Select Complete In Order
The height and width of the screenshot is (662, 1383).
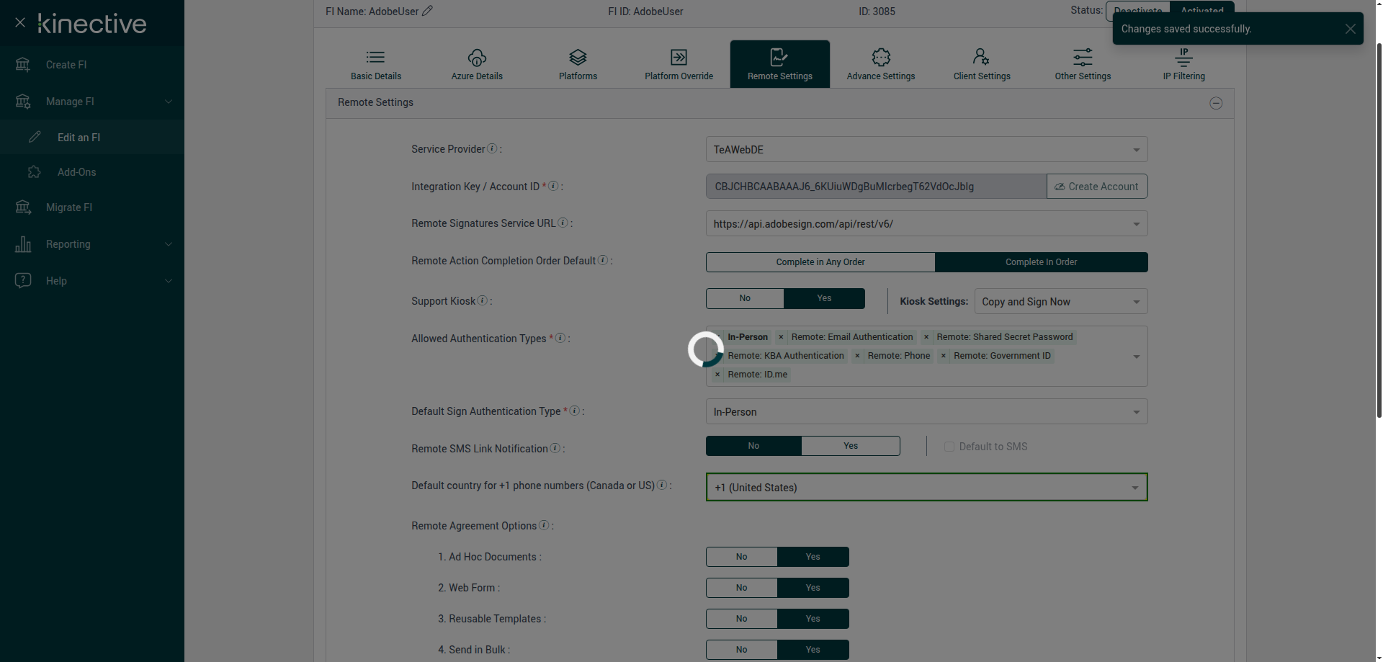[x=1041, y=262]
